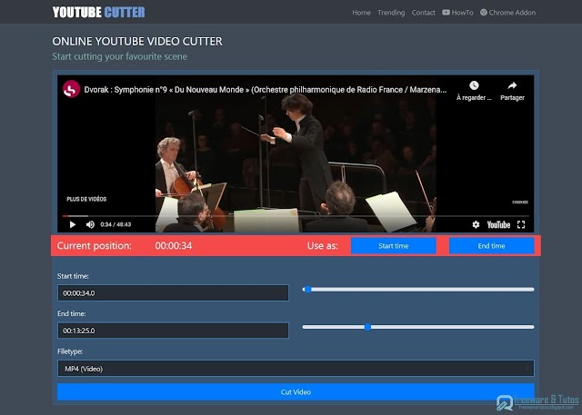Image resolution: width=582 pixels, height=415 pixels.
Task: Adjust the Start time slider handle
Action: (307, 290)
